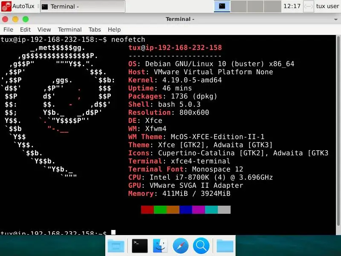Image resolution: width=341 pixels, height=256 pixels.
Task: Click the GPU line "VMware SVGA II Adapter"
Action: coord(196,186)
